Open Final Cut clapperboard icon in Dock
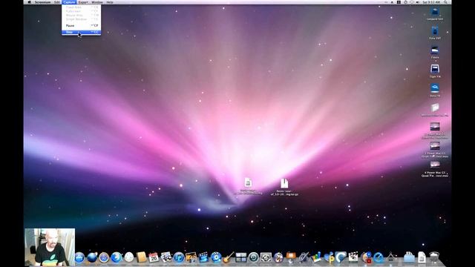This screenshot has width=475, height=267. 353,257
